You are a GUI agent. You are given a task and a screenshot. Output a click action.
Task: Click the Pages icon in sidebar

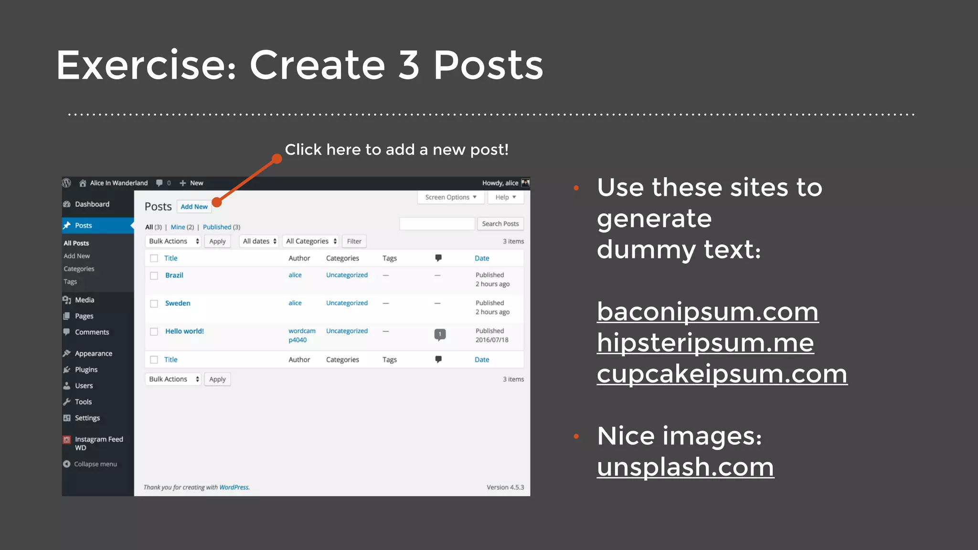pos(67,316)
